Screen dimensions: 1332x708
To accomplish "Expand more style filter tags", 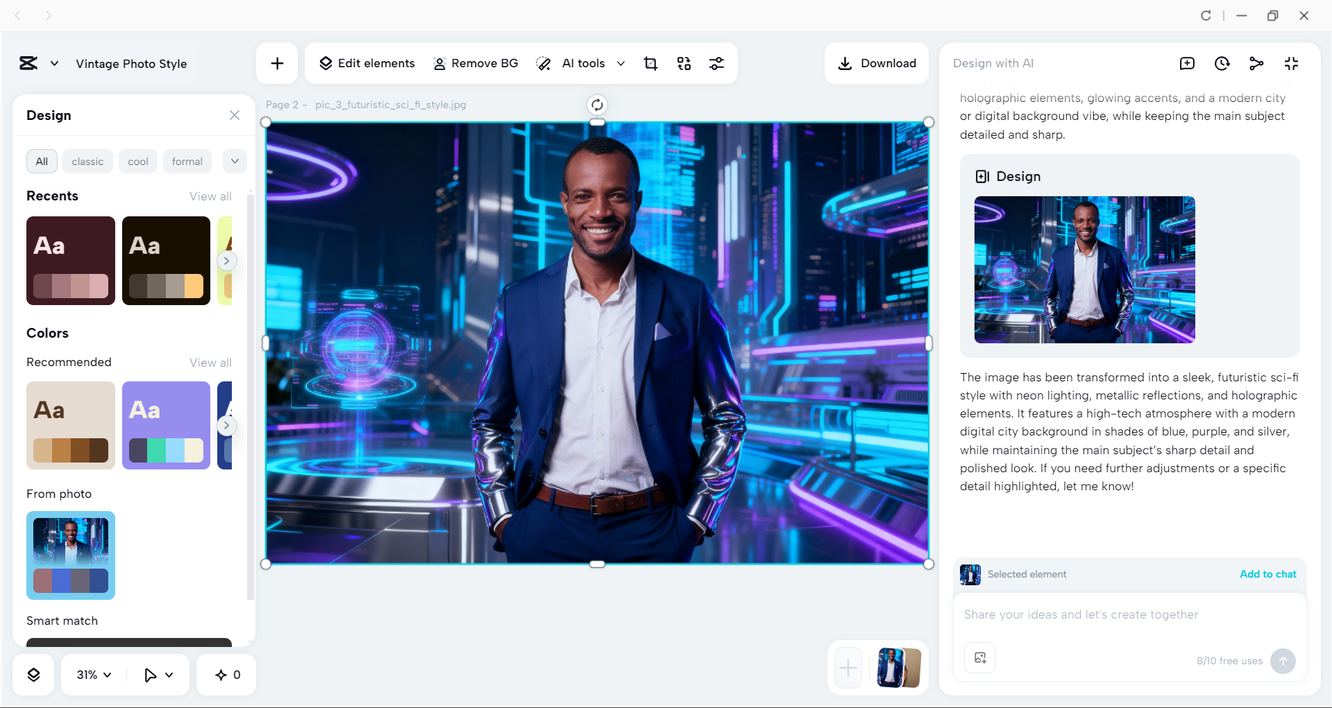I will 235,162.
